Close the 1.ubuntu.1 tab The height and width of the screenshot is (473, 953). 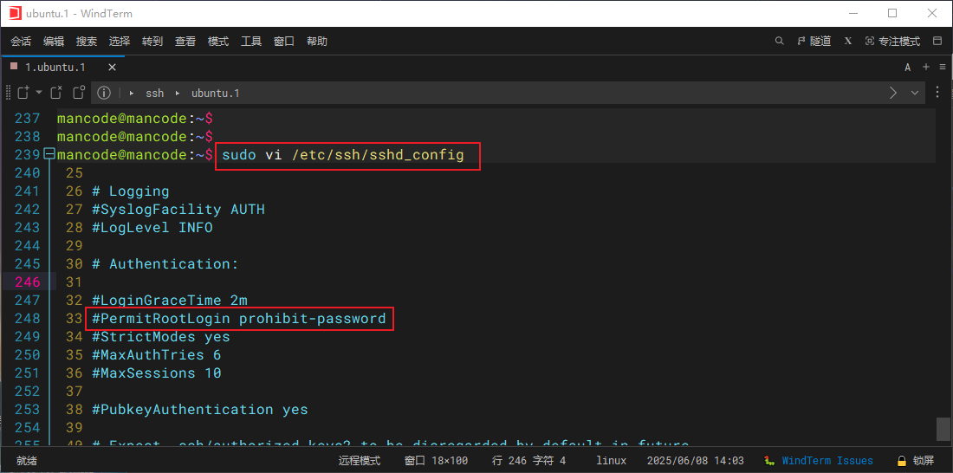pos(112,67)
